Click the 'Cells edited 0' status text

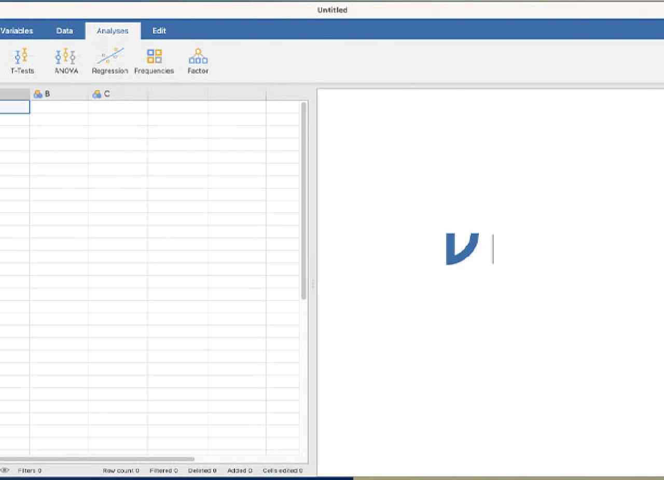pos(283,471)
